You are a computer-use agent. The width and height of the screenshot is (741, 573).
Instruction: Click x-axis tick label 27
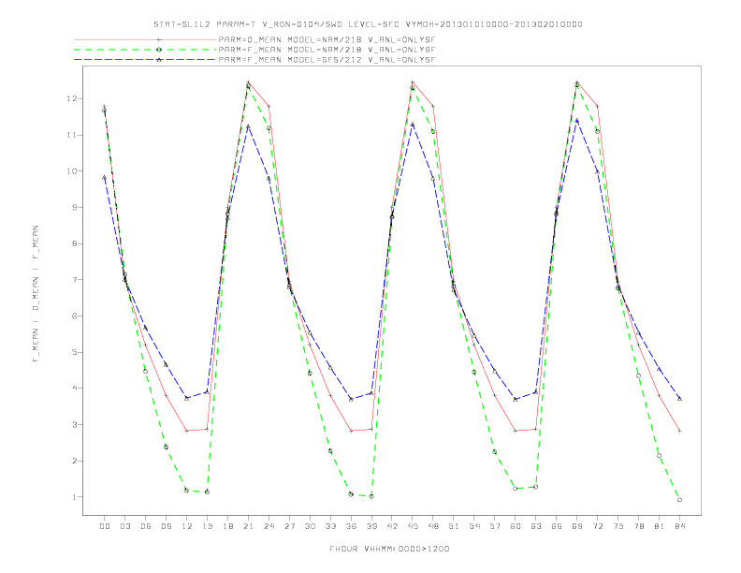[289, 526]
